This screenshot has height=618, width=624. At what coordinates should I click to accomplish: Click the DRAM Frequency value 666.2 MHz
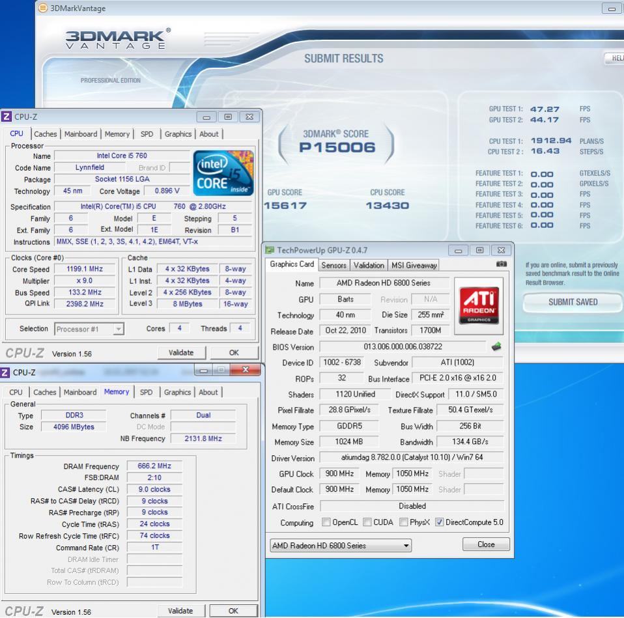tap(154, 466)
